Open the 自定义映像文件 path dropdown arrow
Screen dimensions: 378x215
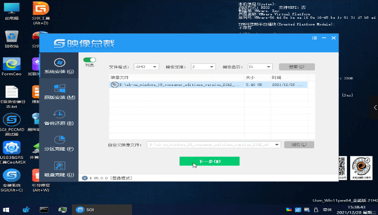click(277, 145)
